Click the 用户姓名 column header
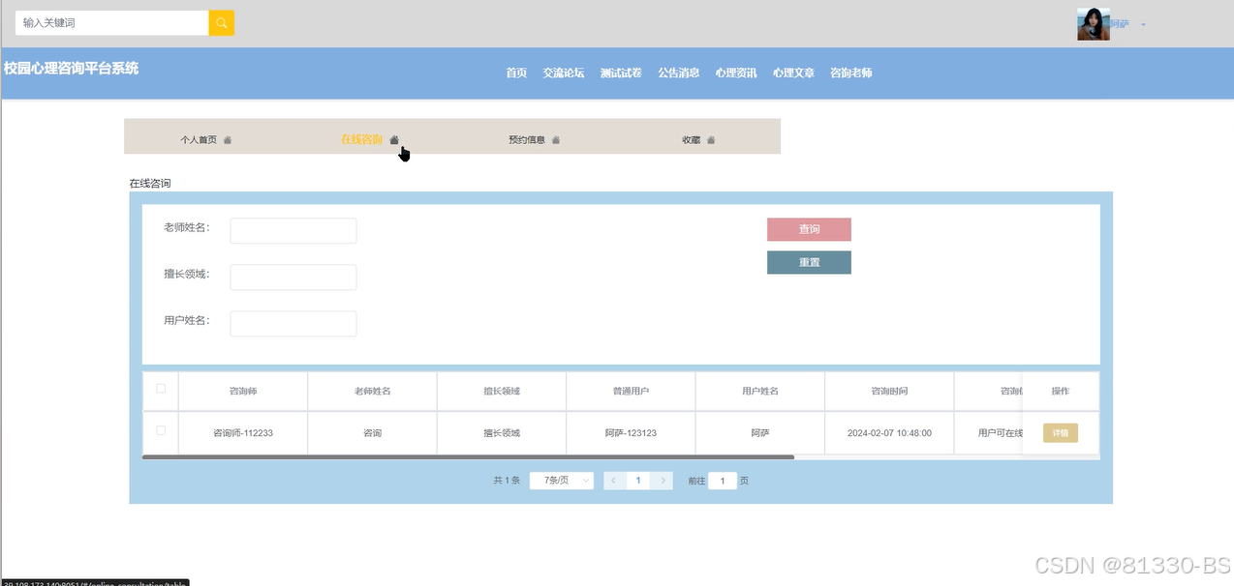Viewport: 1234px width, 586px height. point(760,391)
